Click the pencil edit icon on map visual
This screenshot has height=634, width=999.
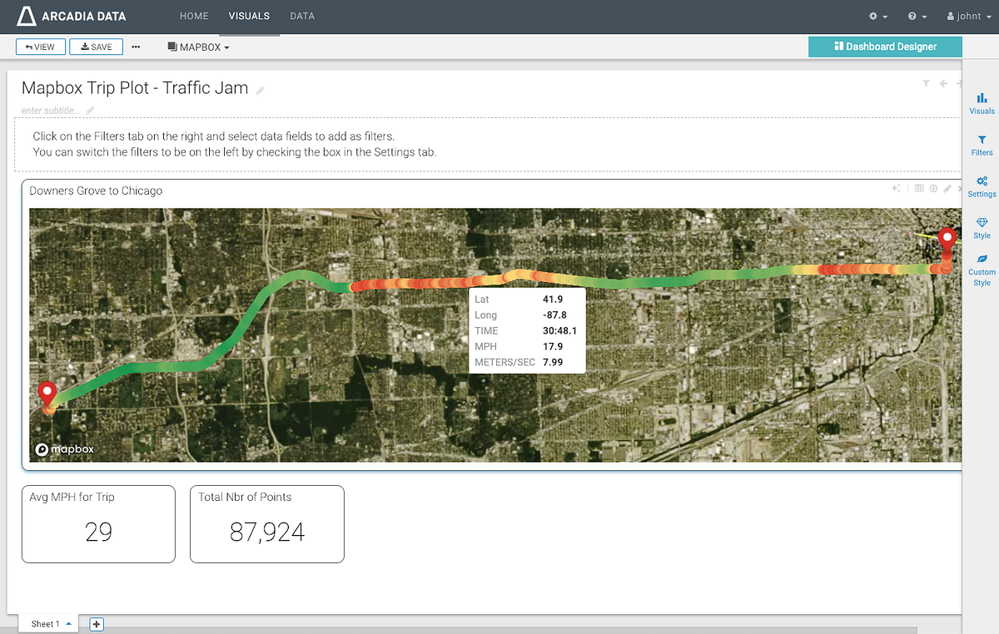coord(947,189)
